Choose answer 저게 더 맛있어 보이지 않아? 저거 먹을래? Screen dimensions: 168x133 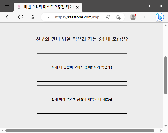[82, 67]
